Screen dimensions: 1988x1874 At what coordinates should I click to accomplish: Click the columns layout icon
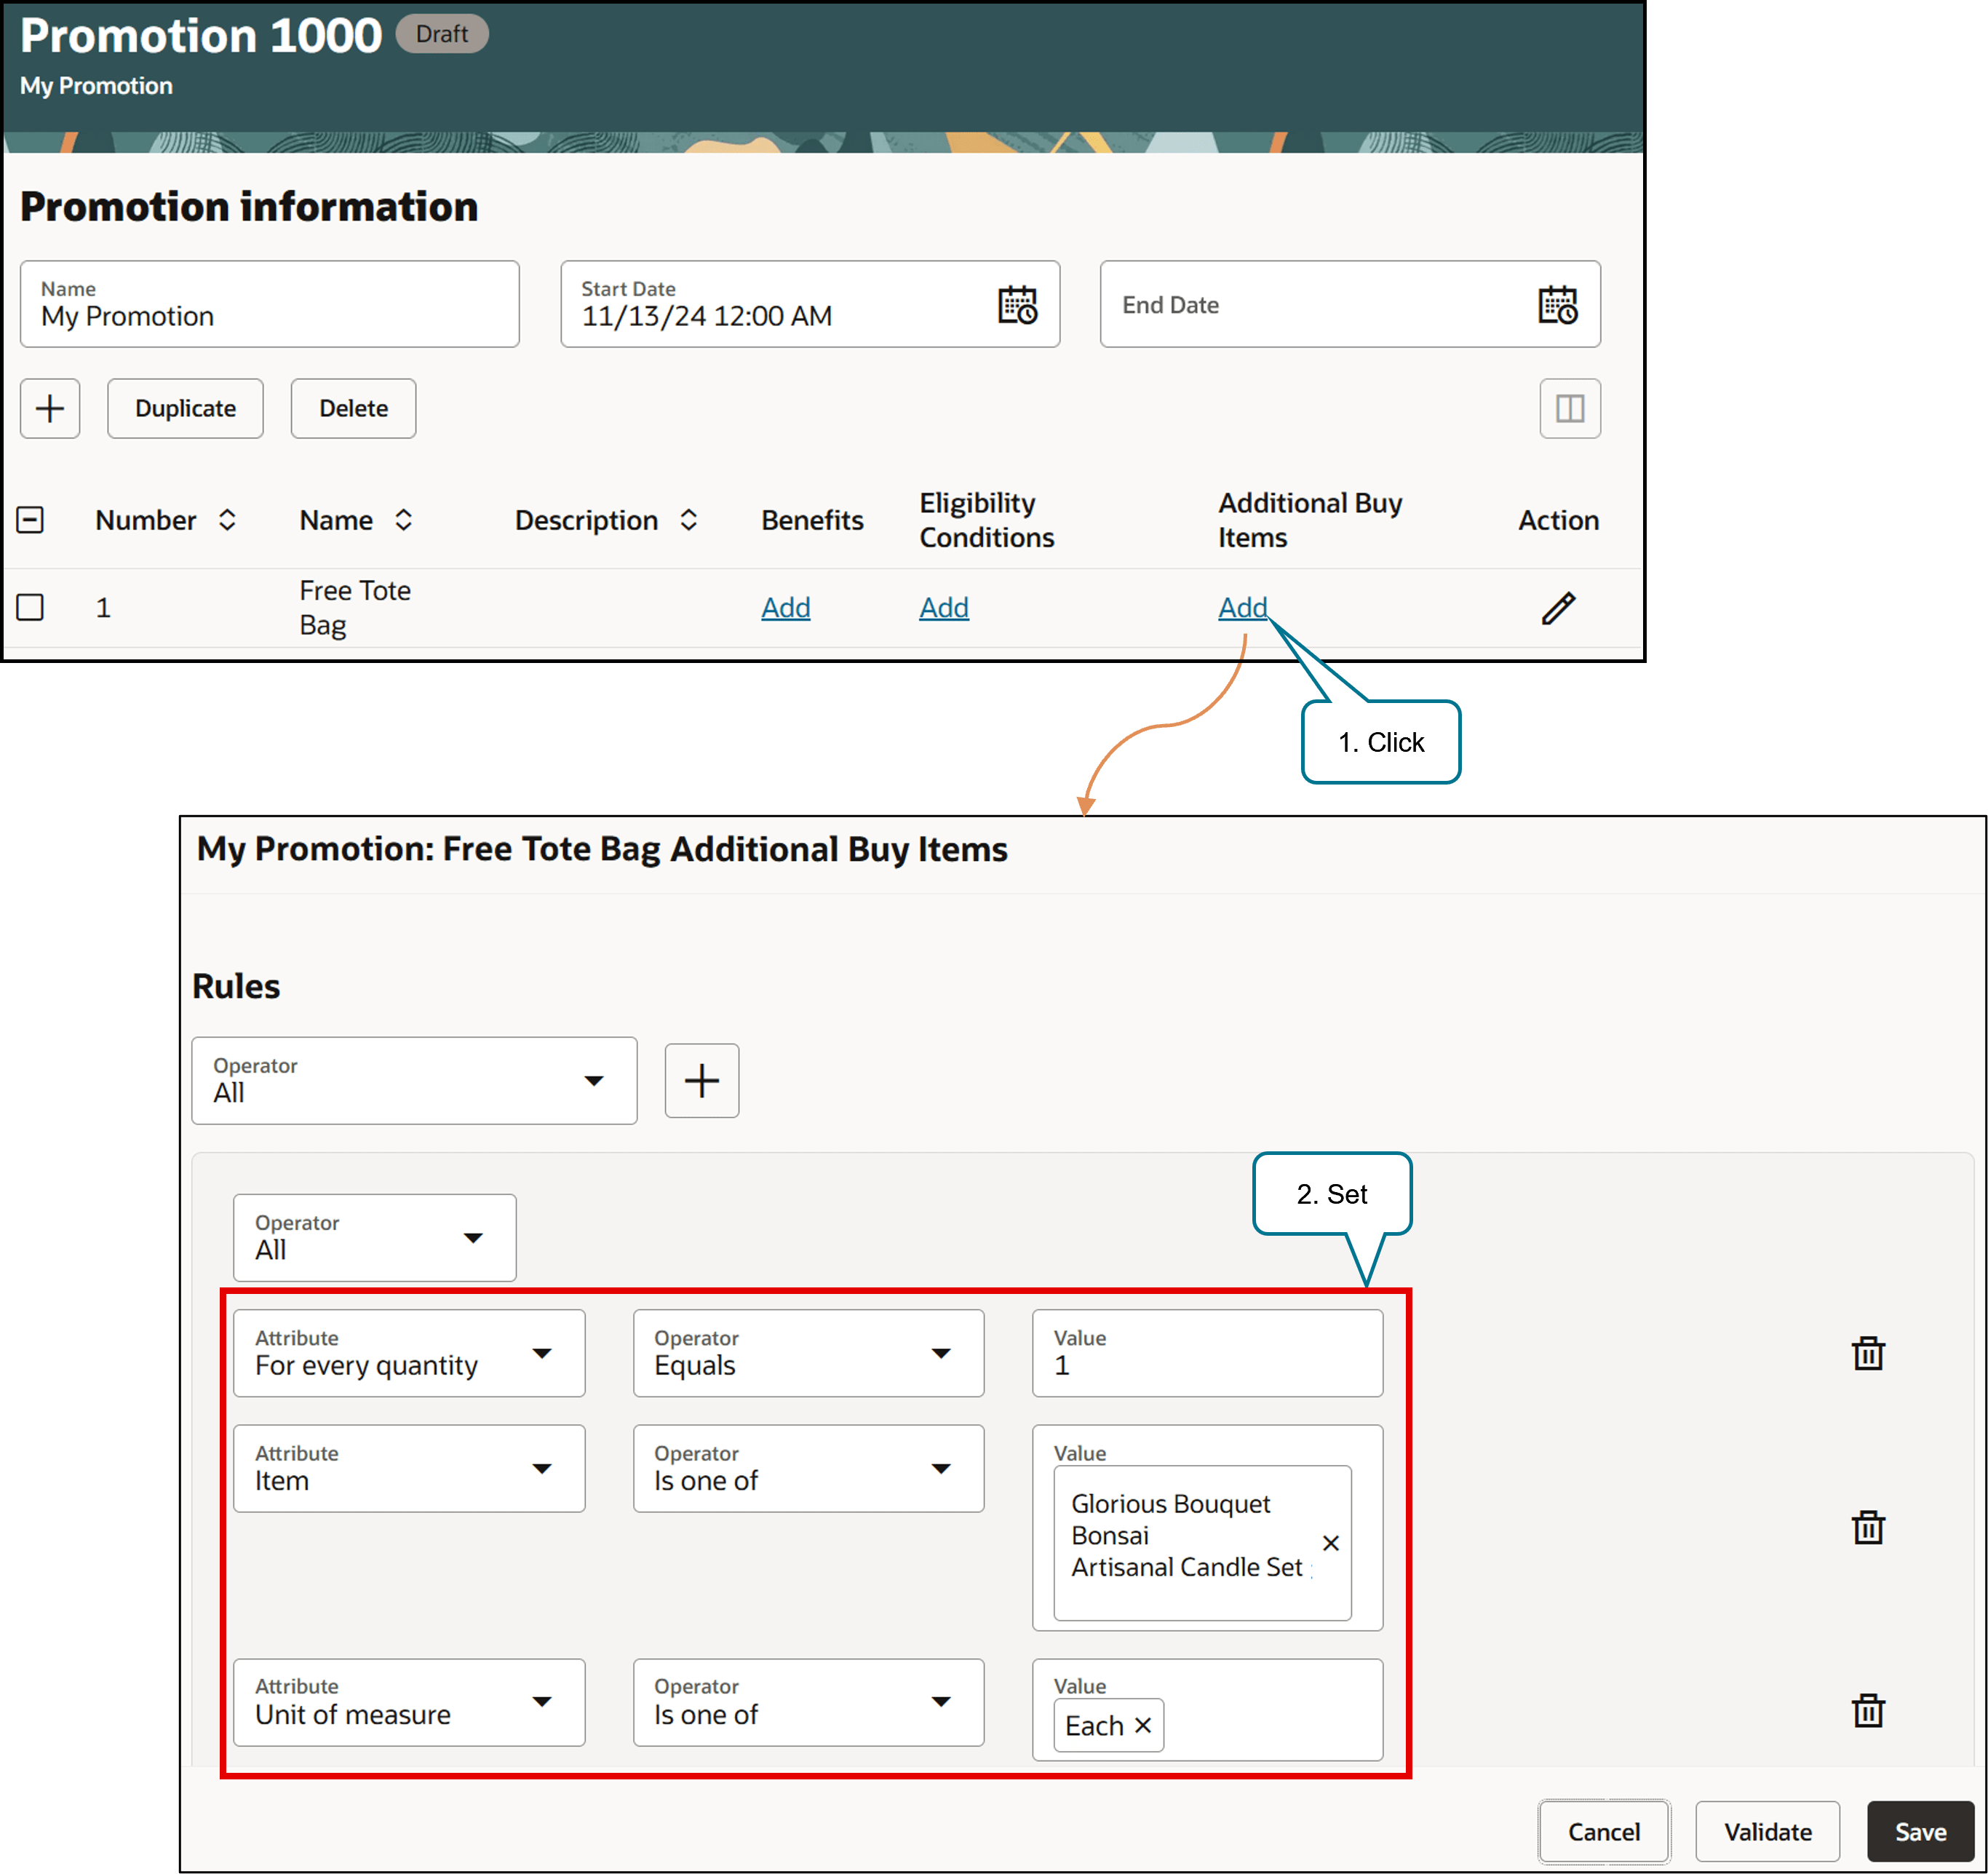click(x=1569, y=408)
